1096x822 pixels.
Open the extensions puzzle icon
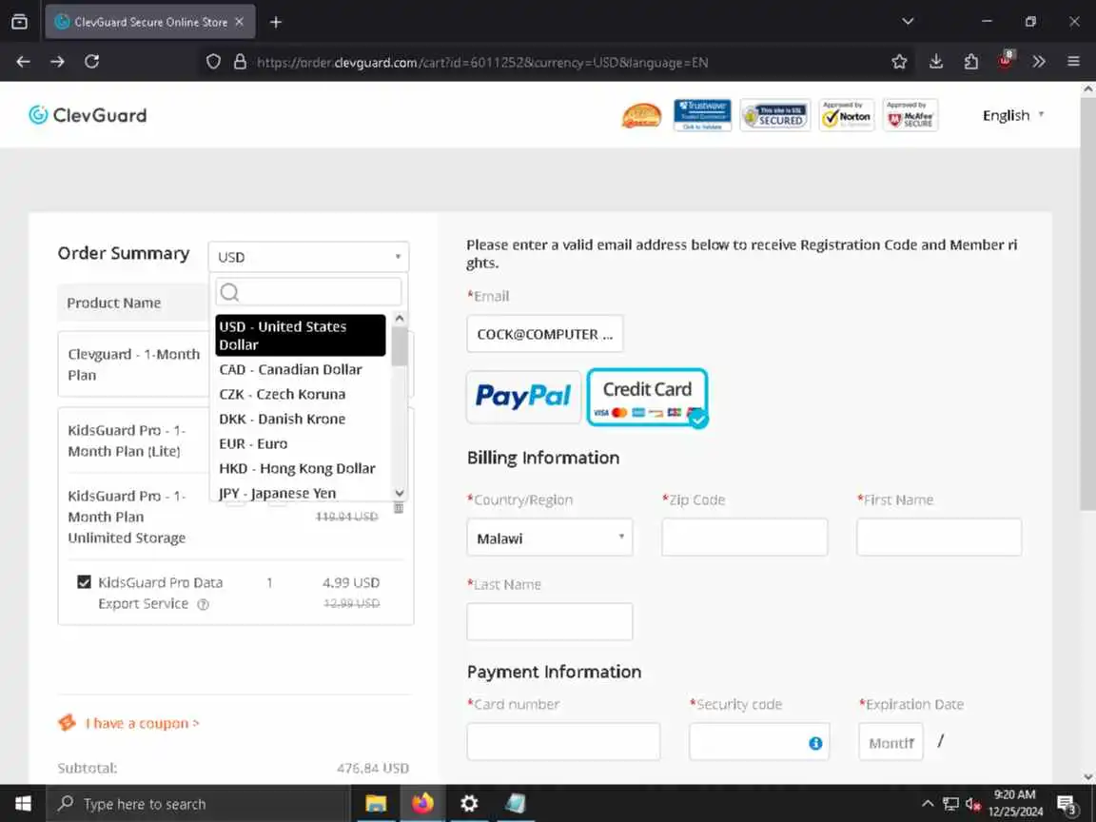click(x=970, y=62)
